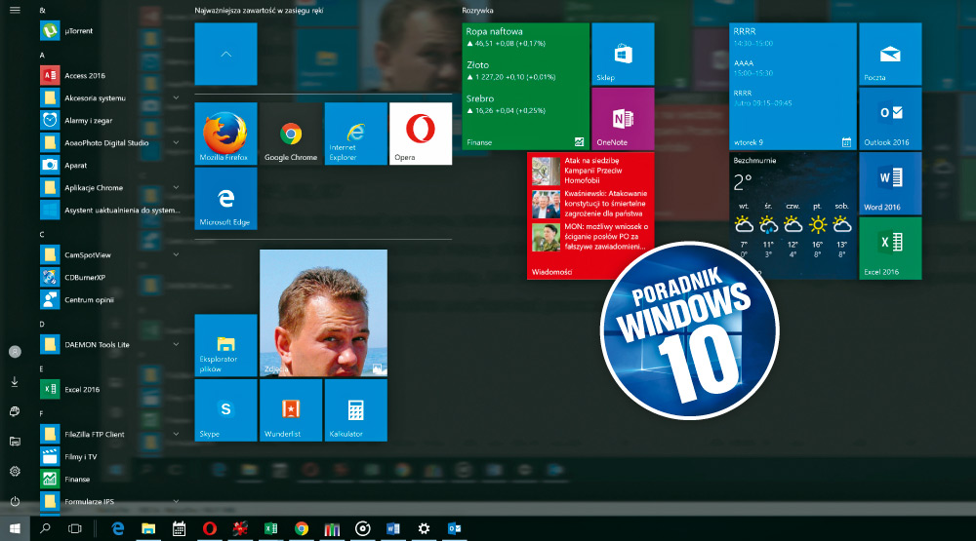
Task: Open the Skype tile
Action: tap(225, 410)
